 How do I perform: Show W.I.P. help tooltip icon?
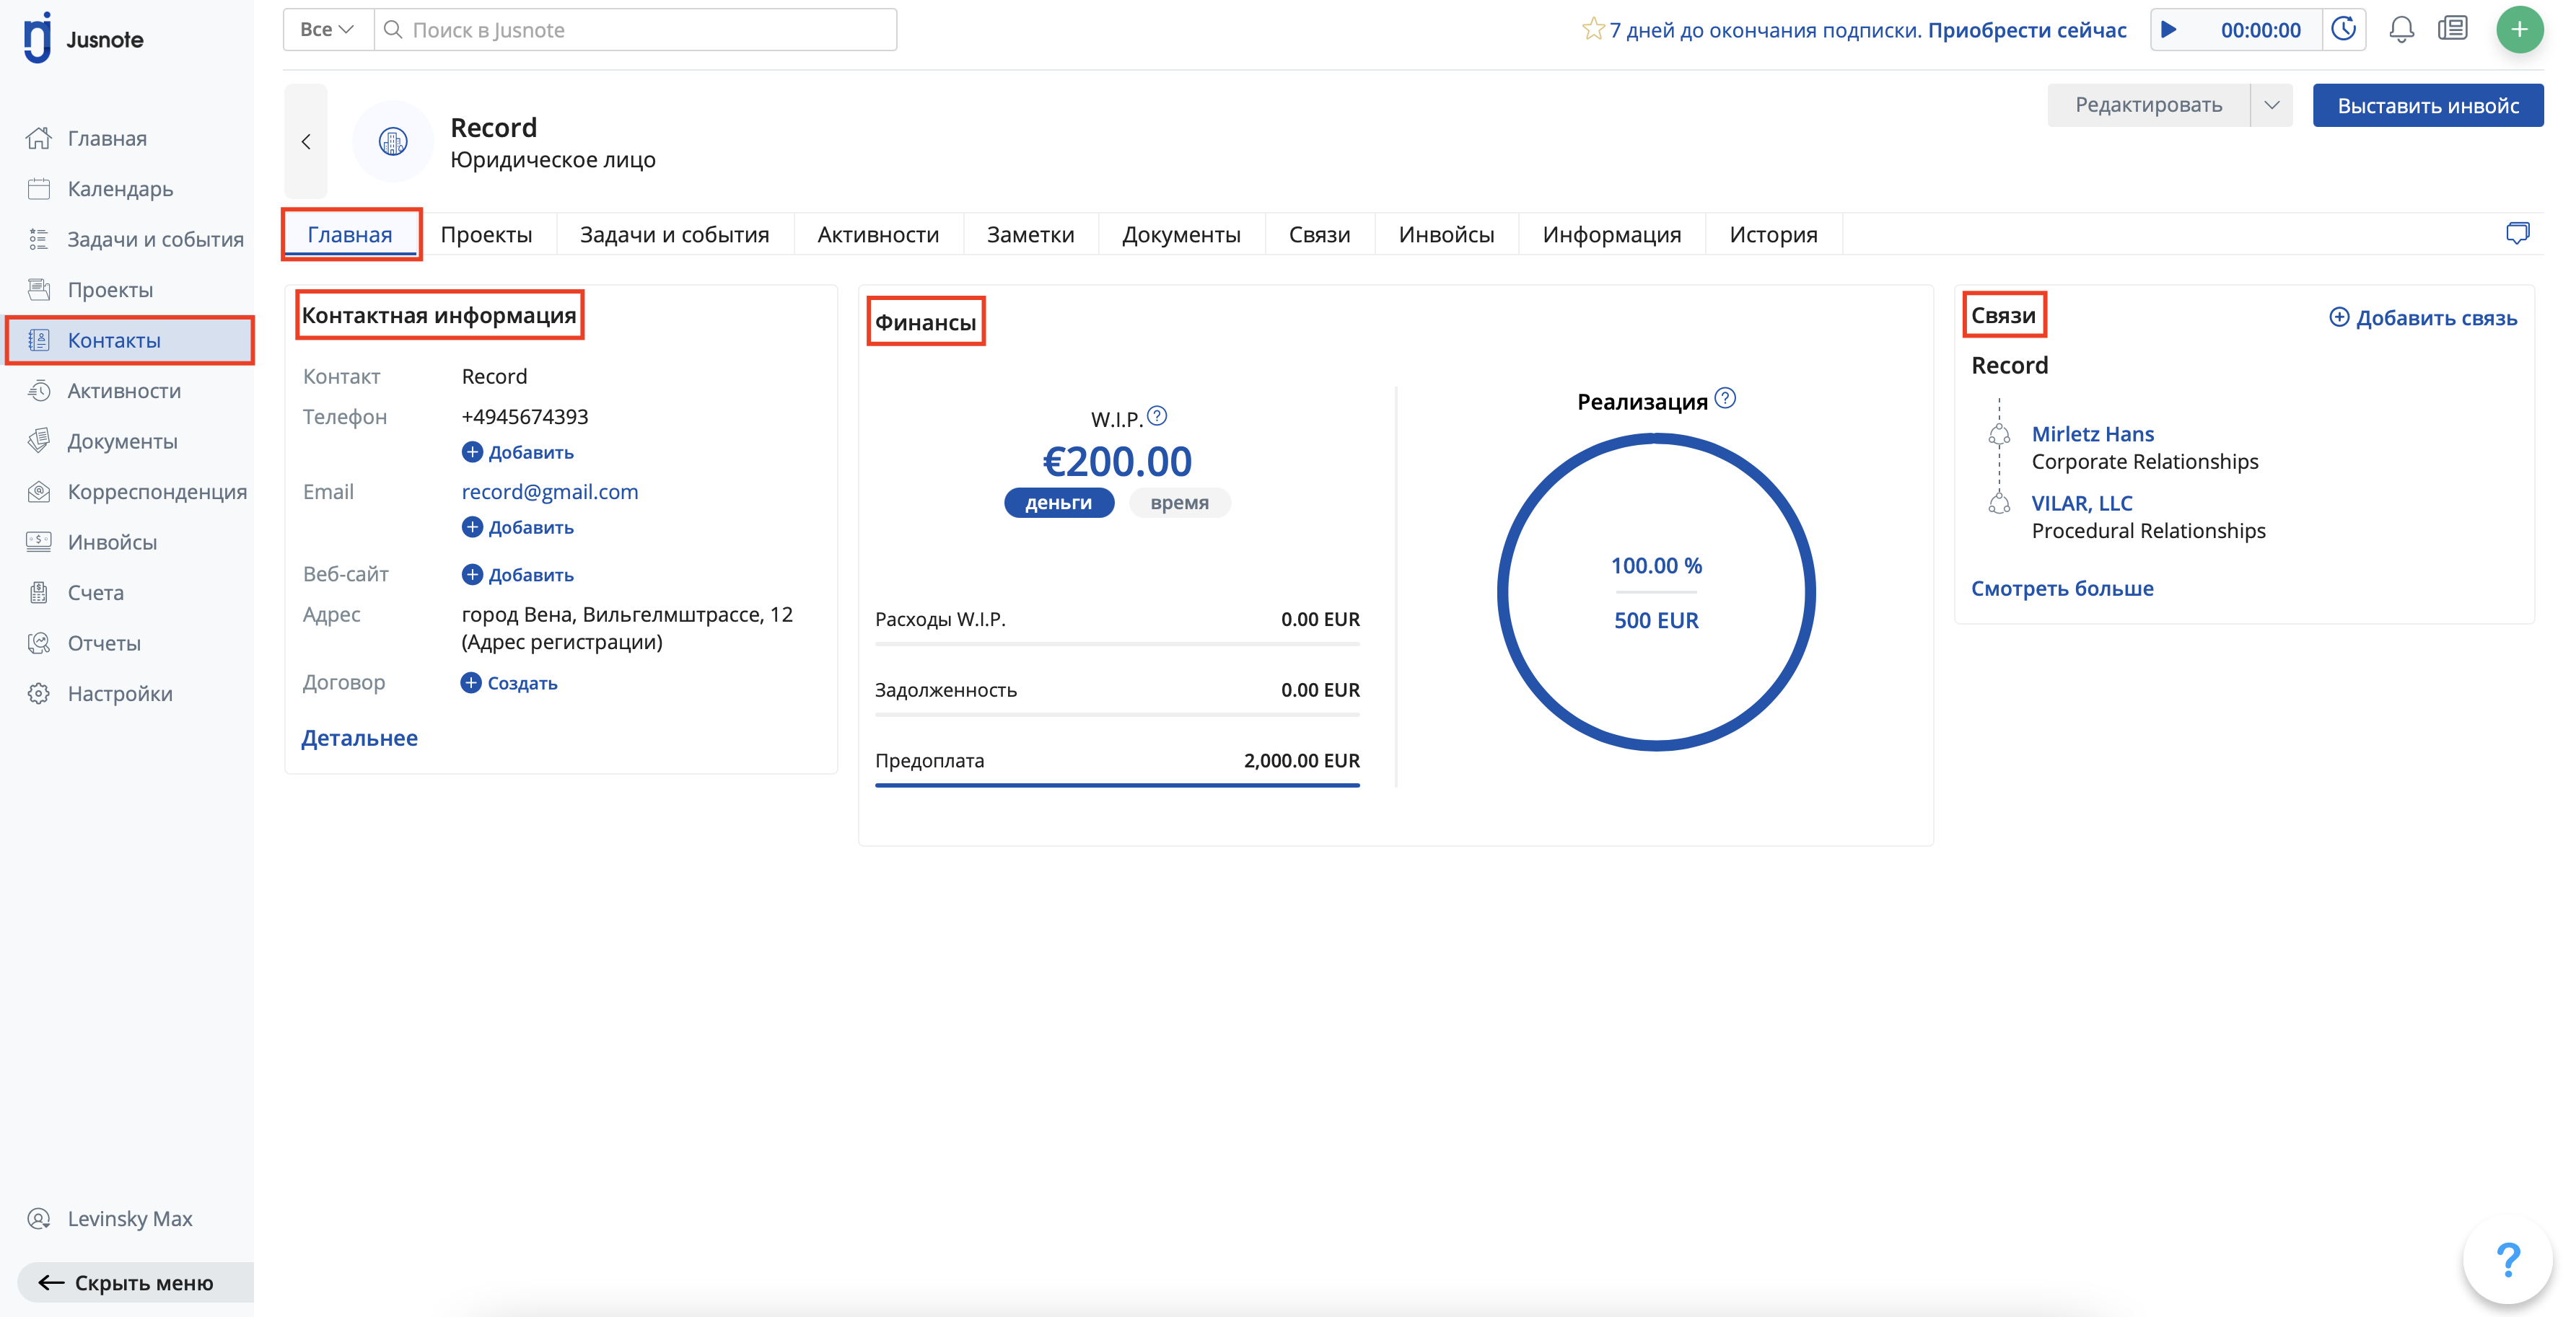click(1157, 415)
